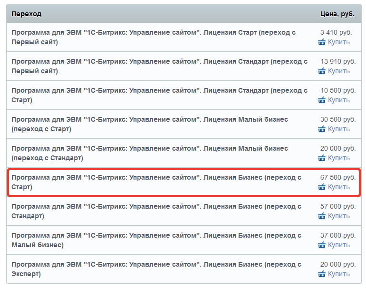Select the 'Переход' column header
The width and height of the screenshot is (366, 289).
click(27, 14)
